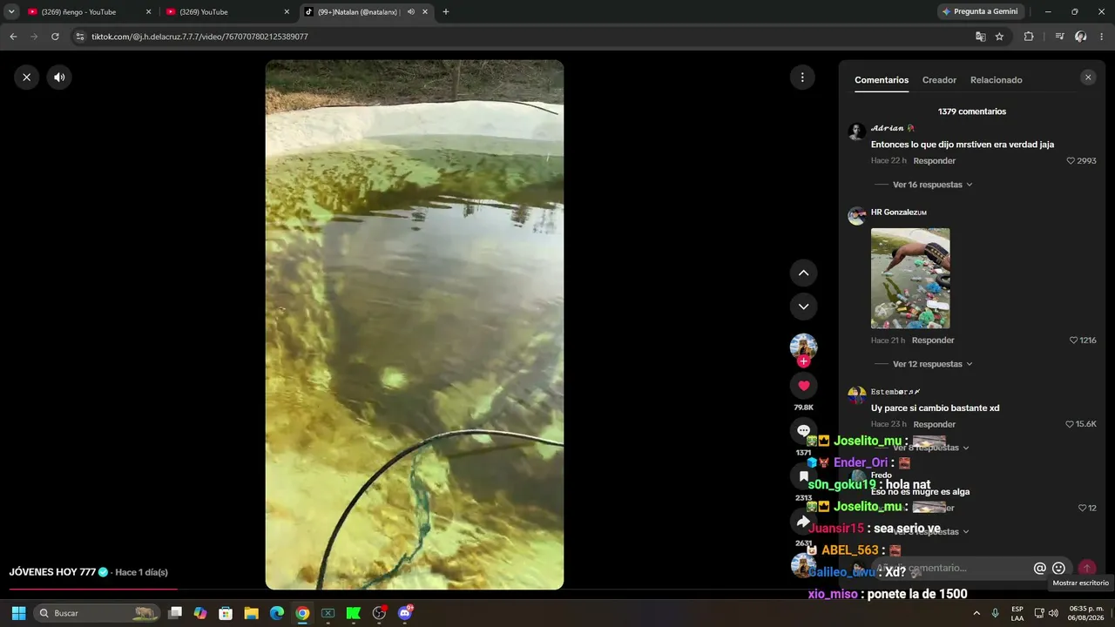
Task: Open the system volume control
Action: (1053, 613)
